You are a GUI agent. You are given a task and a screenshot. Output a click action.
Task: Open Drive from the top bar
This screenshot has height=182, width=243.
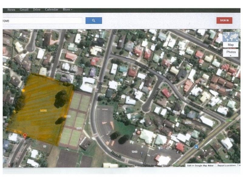(x=37, y=10)
